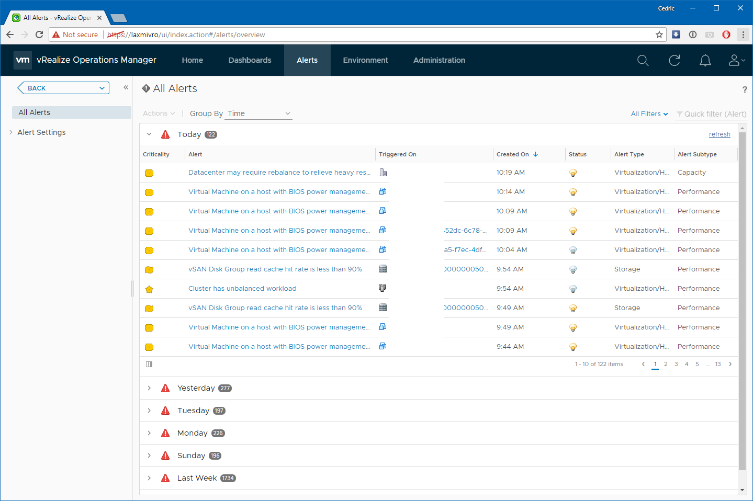Open the Group By Time dropdown
The width and height of the screenshot is (753, 501).
pyautogui.click(x=259, y=113)
